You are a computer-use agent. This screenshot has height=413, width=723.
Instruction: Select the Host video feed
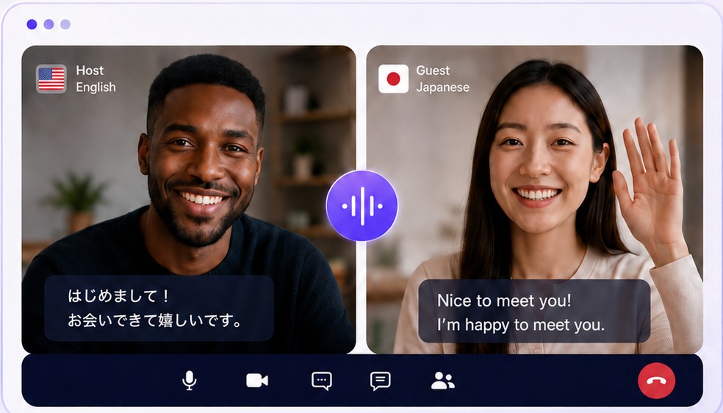pos(189,199)
